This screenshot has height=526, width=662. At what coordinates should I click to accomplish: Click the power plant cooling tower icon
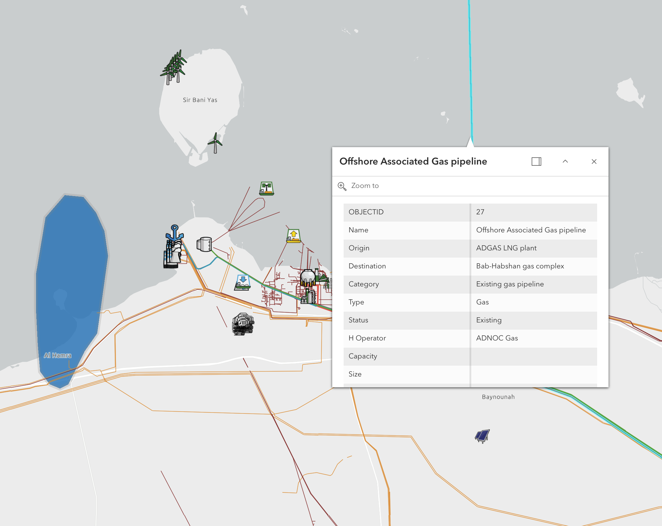[174, 255]
